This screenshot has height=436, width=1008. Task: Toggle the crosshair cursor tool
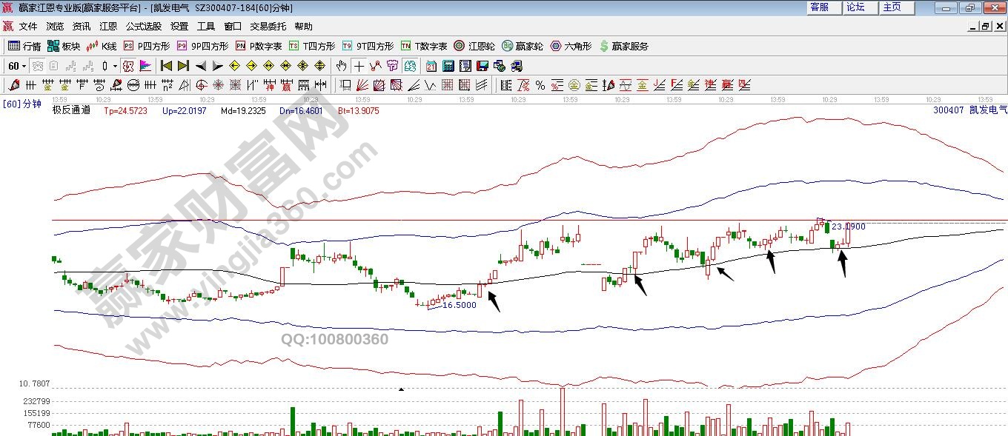359,66
